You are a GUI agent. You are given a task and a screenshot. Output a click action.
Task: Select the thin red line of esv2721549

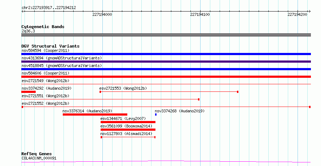[166, 84]
